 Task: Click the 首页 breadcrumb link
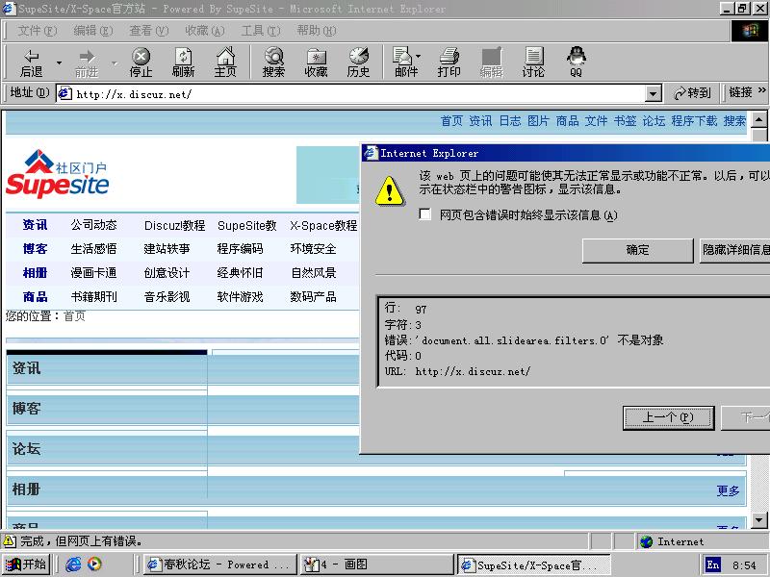pyautogui.click(x=75, y=316)
